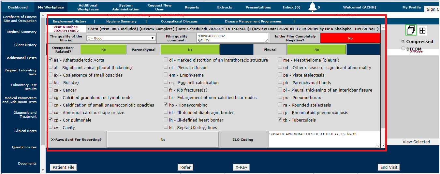Image resolution: width=440 pixels, height=174 pixels.
Task: Open the film quality dropdown
Action: (x=121, y=38)
